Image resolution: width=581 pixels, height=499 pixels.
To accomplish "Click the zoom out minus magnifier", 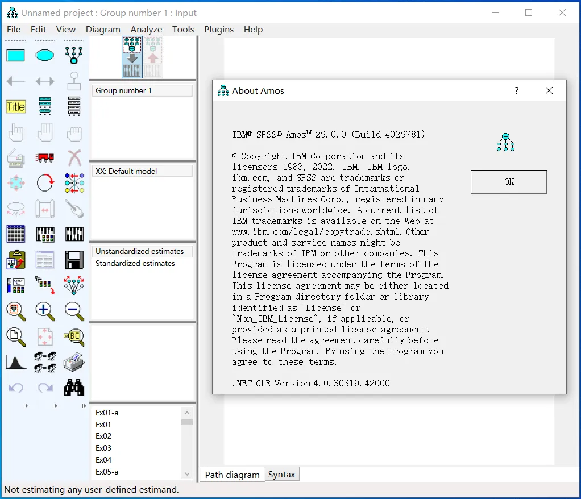I will (74, 311).
